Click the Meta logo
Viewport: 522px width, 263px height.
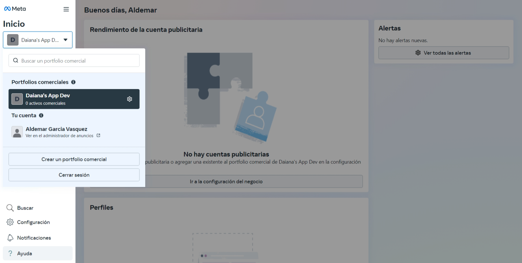[x=15, y=9]
